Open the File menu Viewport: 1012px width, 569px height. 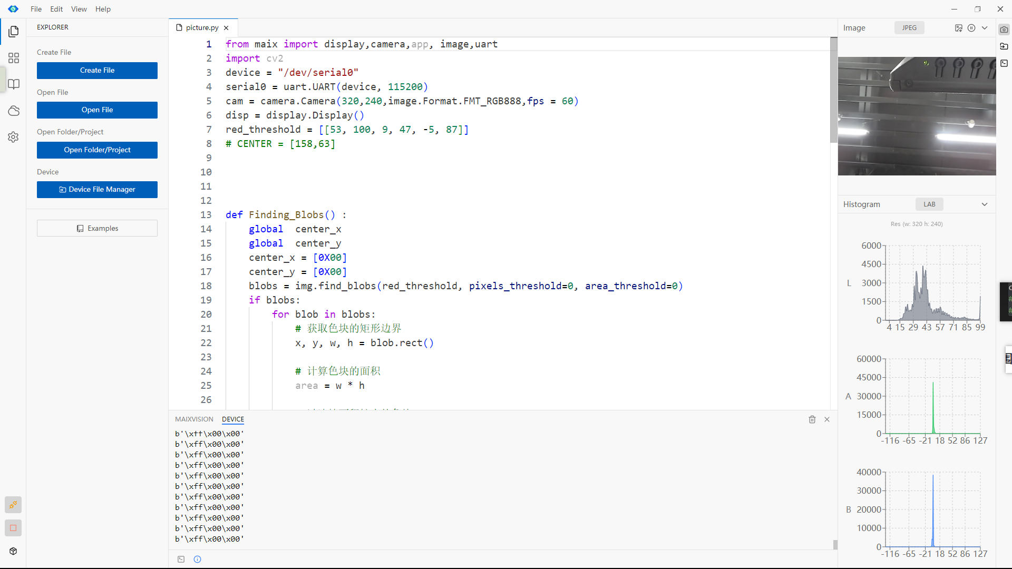point(36,9)
